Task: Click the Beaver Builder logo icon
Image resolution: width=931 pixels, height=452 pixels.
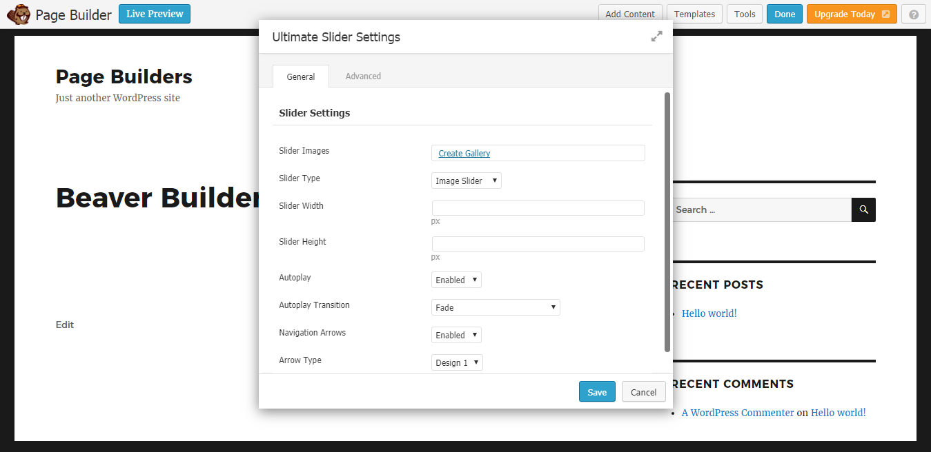Action: (x=18, y=14)
